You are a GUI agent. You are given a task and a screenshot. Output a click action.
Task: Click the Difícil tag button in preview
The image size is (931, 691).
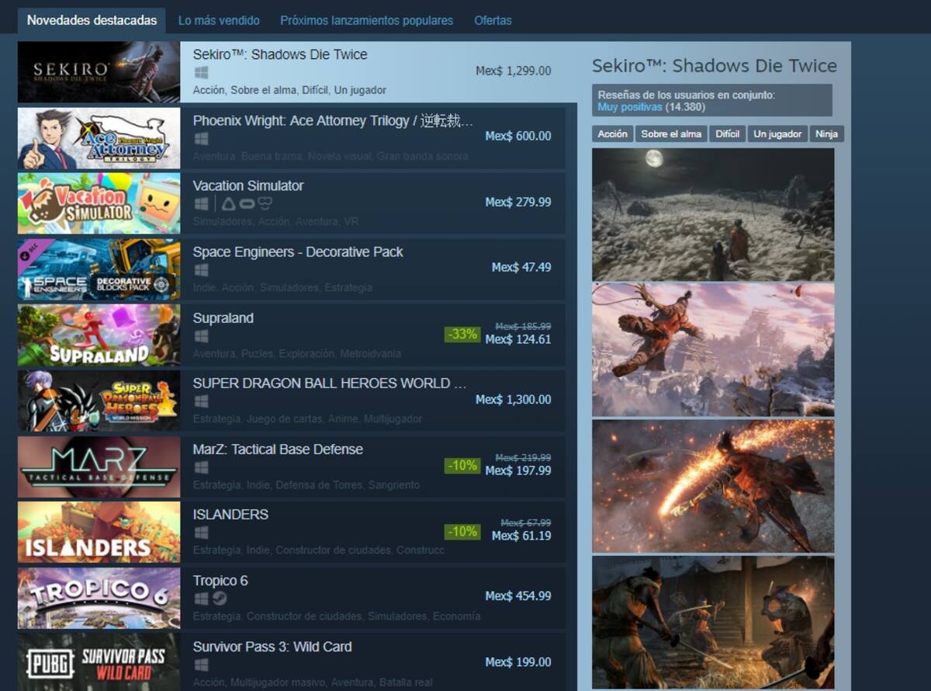click(728, 134)
